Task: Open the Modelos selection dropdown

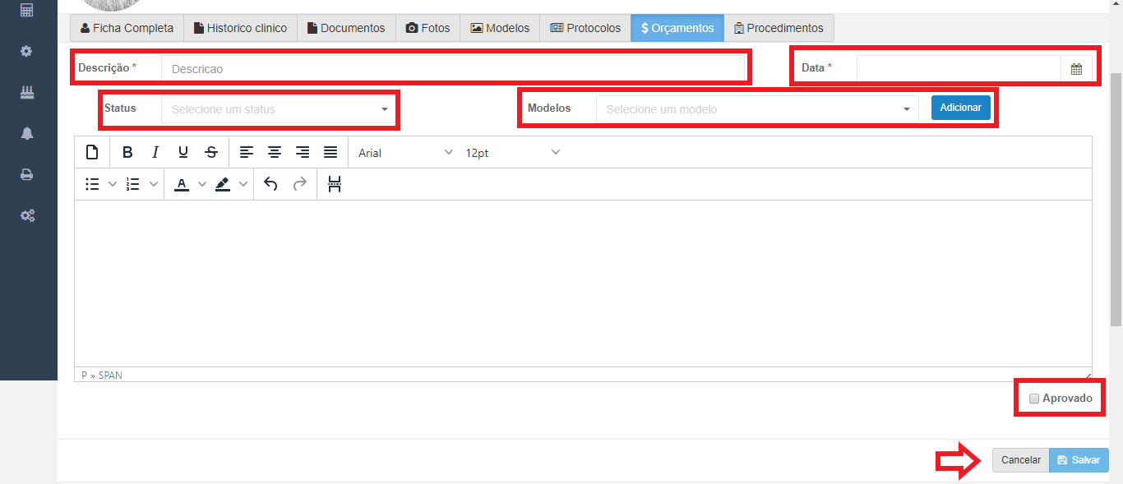Action: tap(756, 109)
